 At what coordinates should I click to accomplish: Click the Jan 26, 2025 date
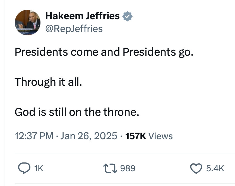click(88, 136)
